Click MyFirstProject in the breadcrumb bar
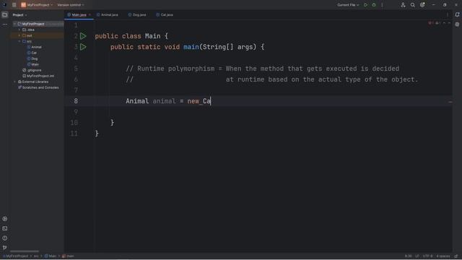The image size is (462, 260). (x=16, y=256)
